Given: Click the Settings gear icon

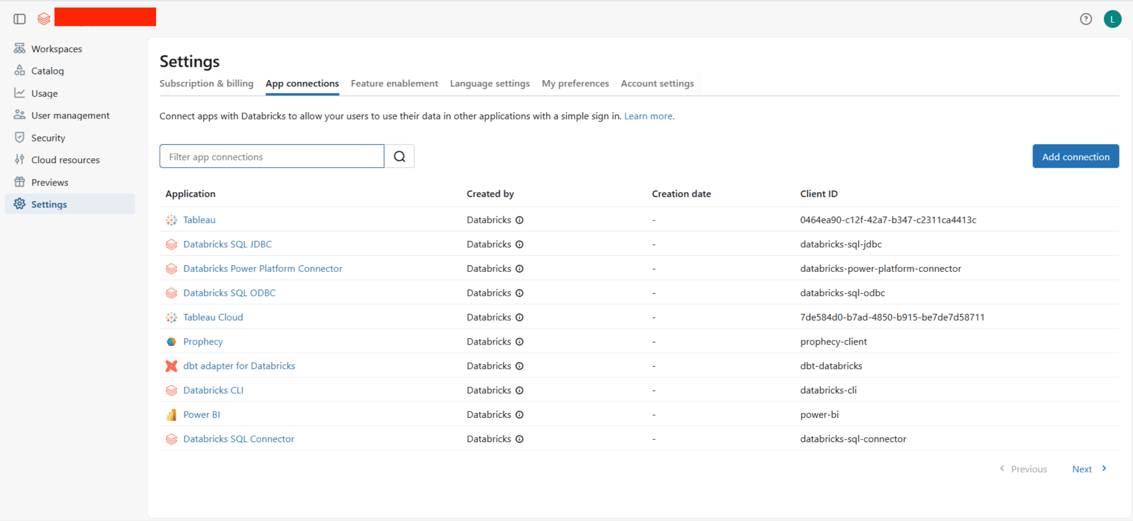Looking at the screenshot, I should tap(19, 204).
